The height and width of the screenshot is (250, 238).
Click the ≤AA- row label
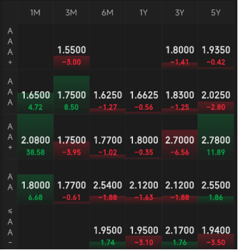(x=10, y=227)
